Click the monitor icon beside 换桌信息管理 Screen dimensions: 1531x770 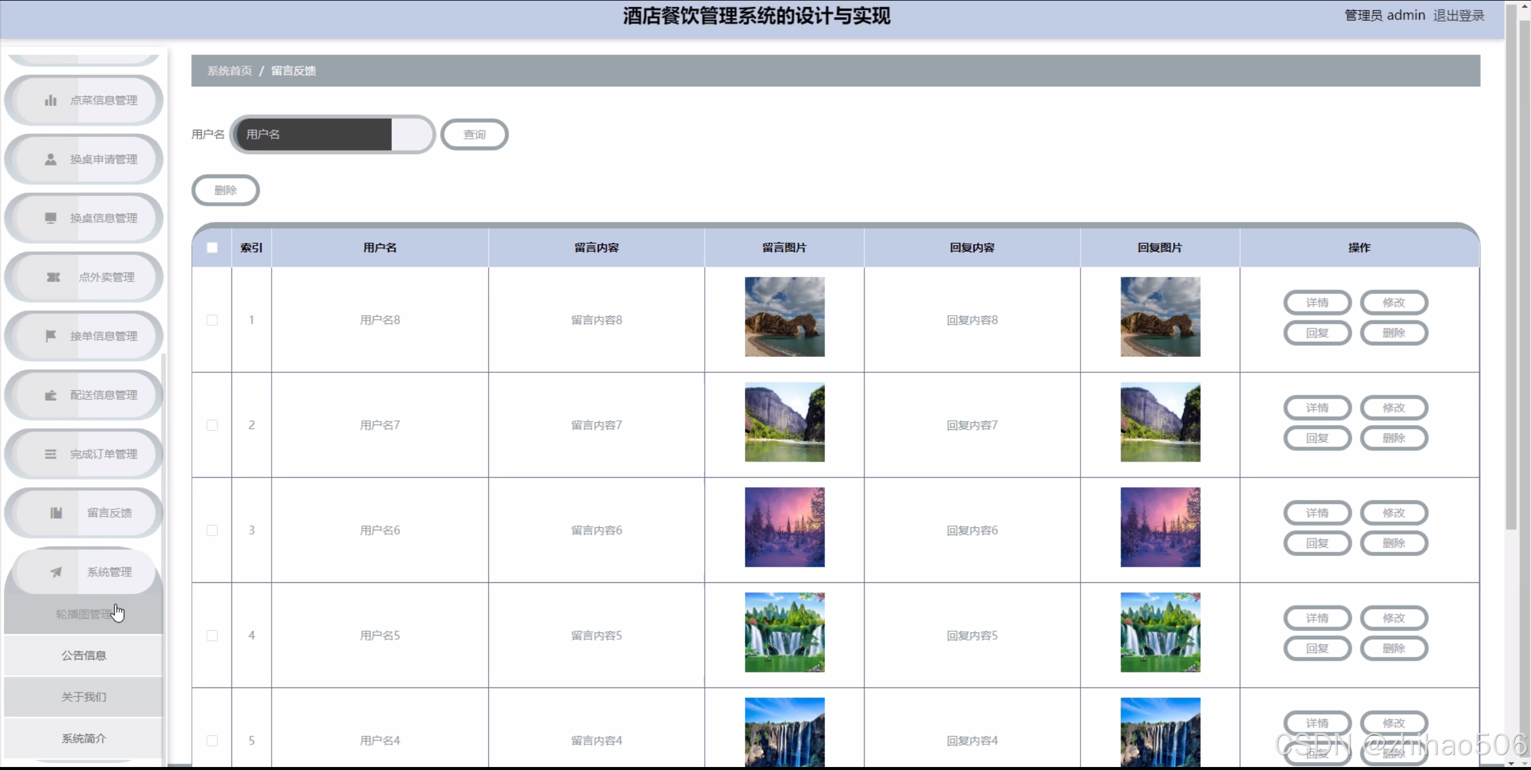pyautogui.click(x=51, y=218)
